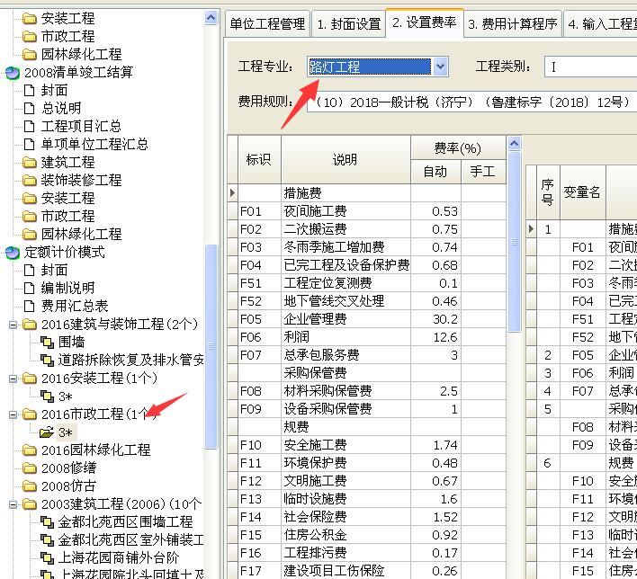Click project icon next to 围墙
Screen dimensions: 637x579
tap(47, 343)
